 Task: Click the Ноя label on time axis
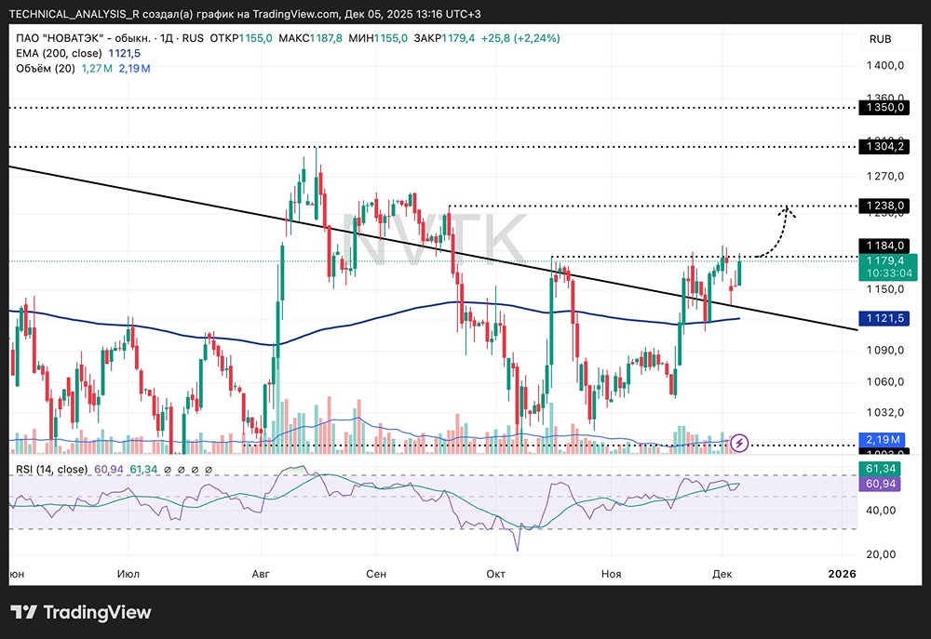[611, 574]
